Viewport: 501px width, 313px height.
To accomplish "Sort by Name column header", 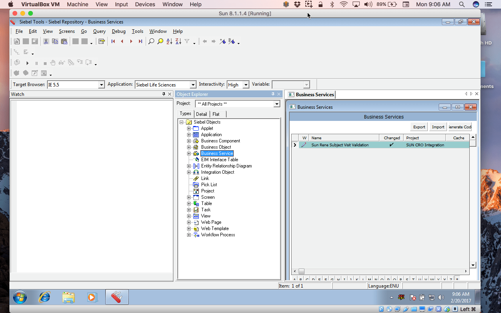I will [x=344, y=138].
